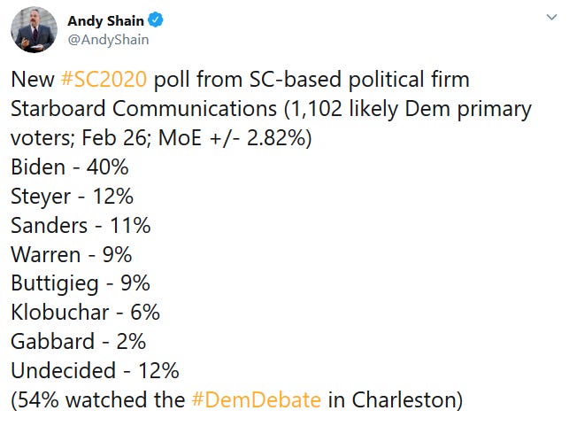Click the Sanders - 11% line
Viewport: 569px width, 426px height.
[81, 225]
